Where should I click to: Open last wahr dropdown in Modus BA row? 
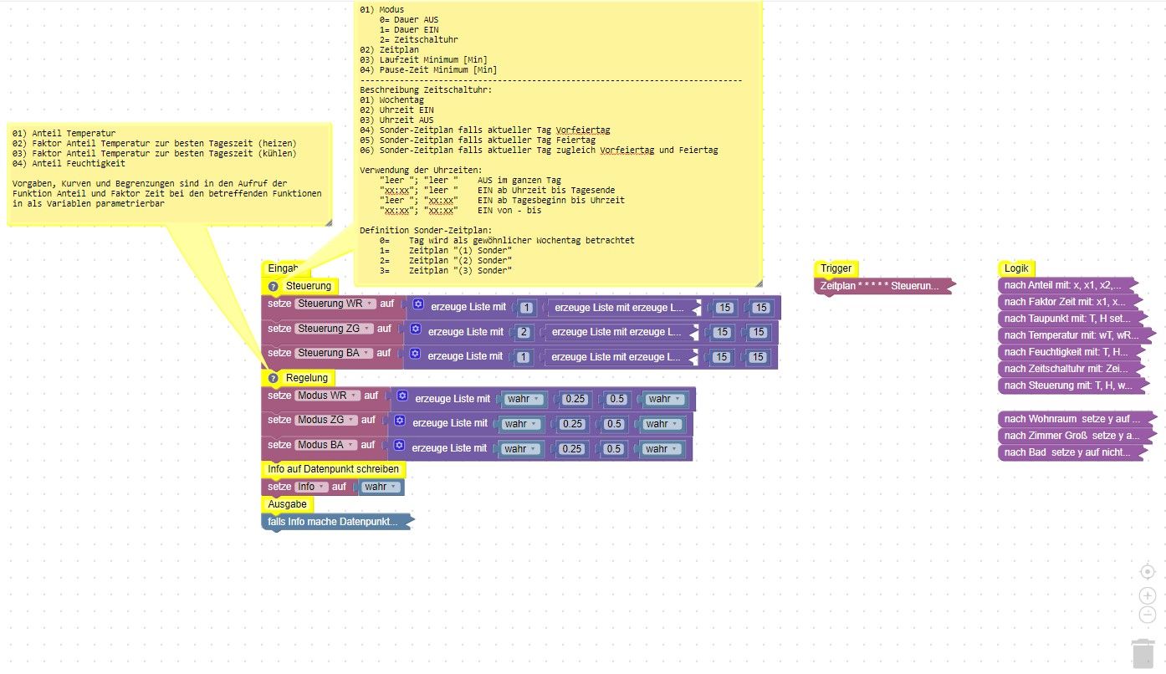(661, 449)
